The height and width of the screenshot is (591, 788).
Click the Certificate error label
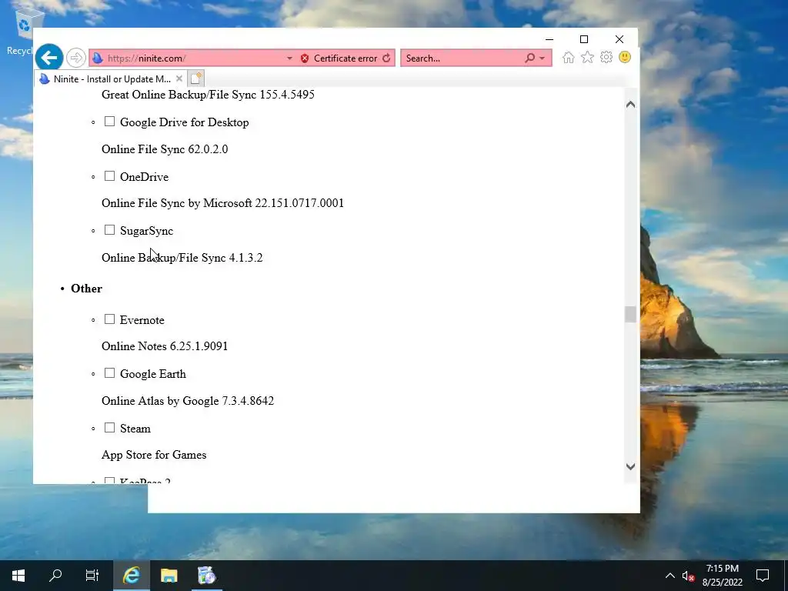(346, 58)
